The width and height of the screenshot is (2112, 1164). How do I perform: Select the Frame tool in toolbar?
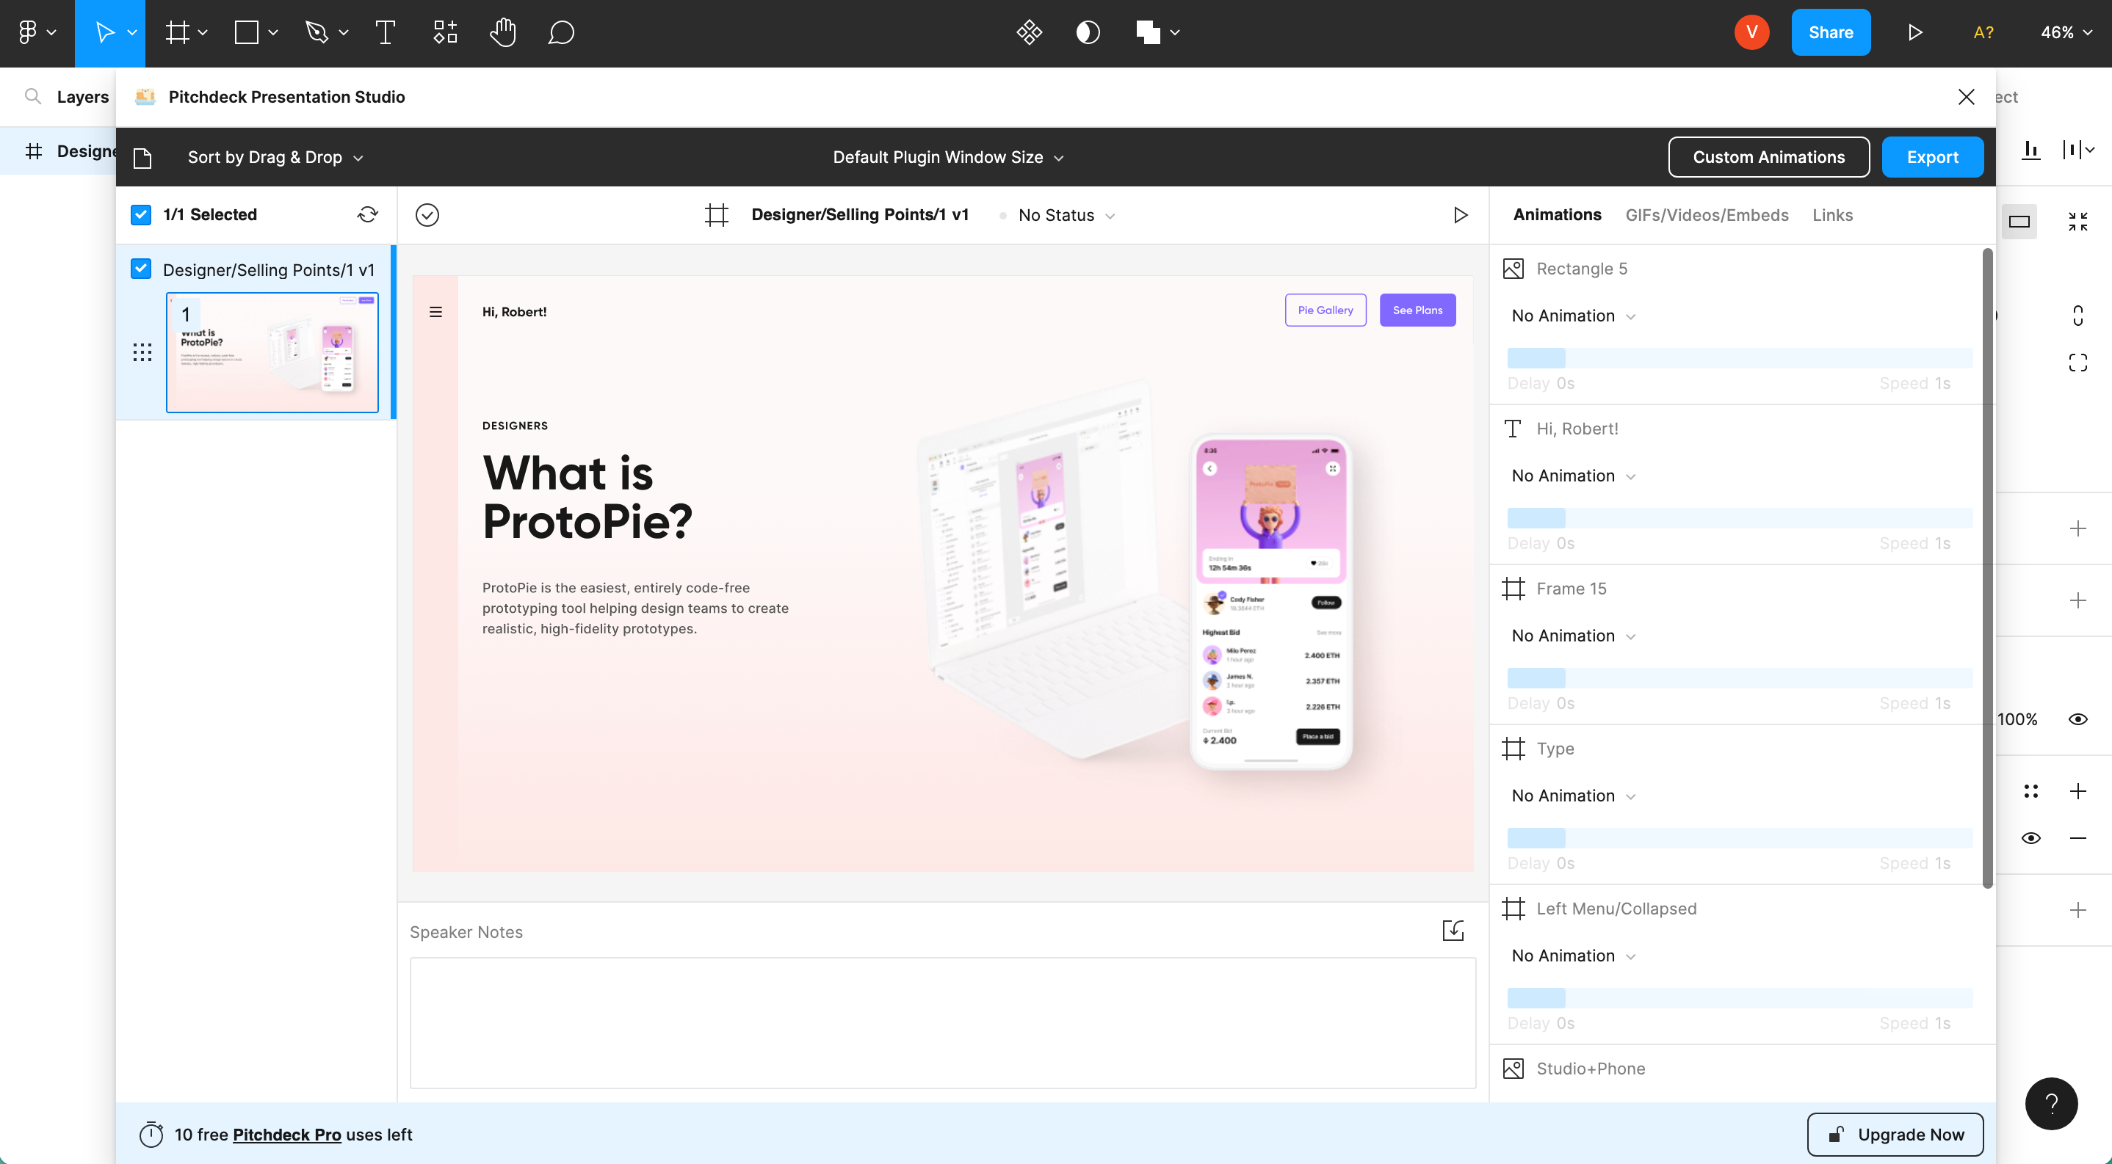coord(176,33)
